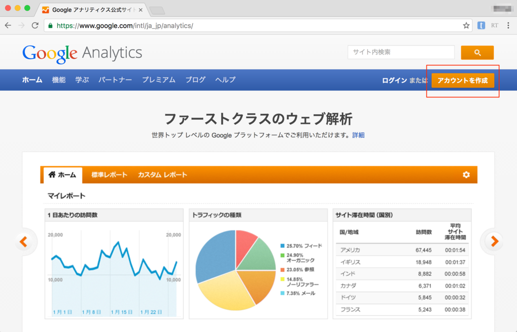517x332 pixels.
Task: Click the 訪問数 column header
Action: (x=424, y=232)
